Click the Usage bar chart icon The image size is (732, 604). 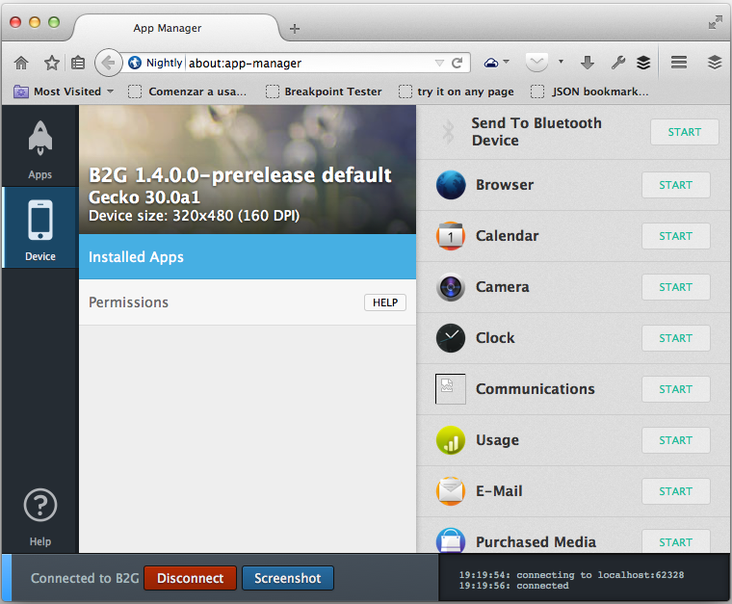coord(451,440)
